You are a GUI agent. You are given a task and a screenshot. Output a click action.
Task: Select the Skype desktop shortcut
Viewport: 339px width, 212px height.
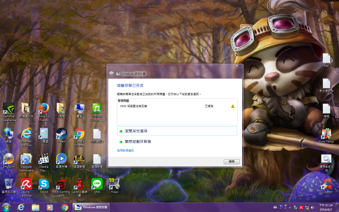(44, 186)
